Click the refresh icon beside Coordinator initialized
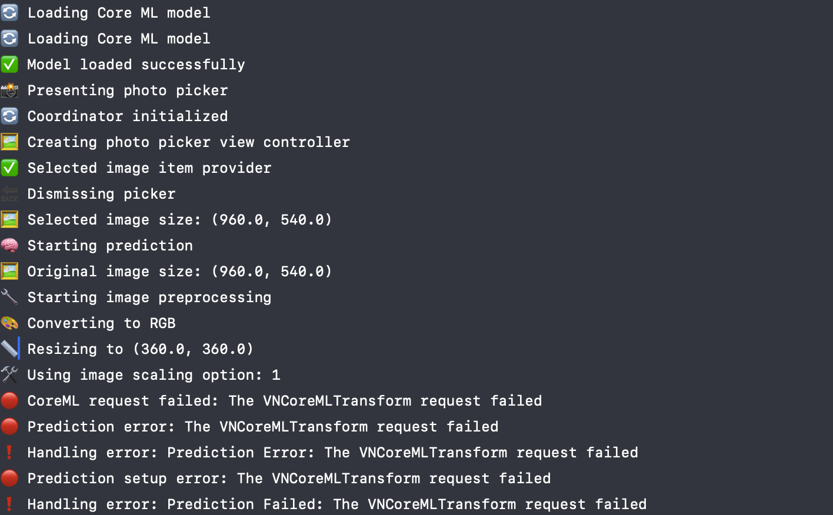833x515 pixels. click(9, 116)
